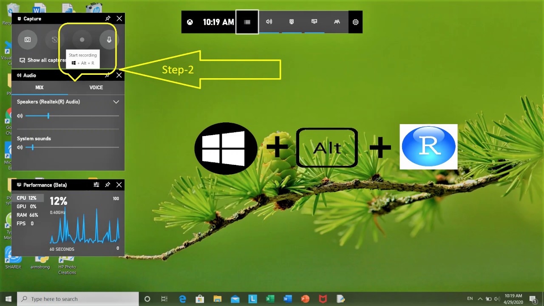Screen dimensions: 544x306
Task: Select HP Photo Creations desktop shortcut
Action: tap(67, 263)
